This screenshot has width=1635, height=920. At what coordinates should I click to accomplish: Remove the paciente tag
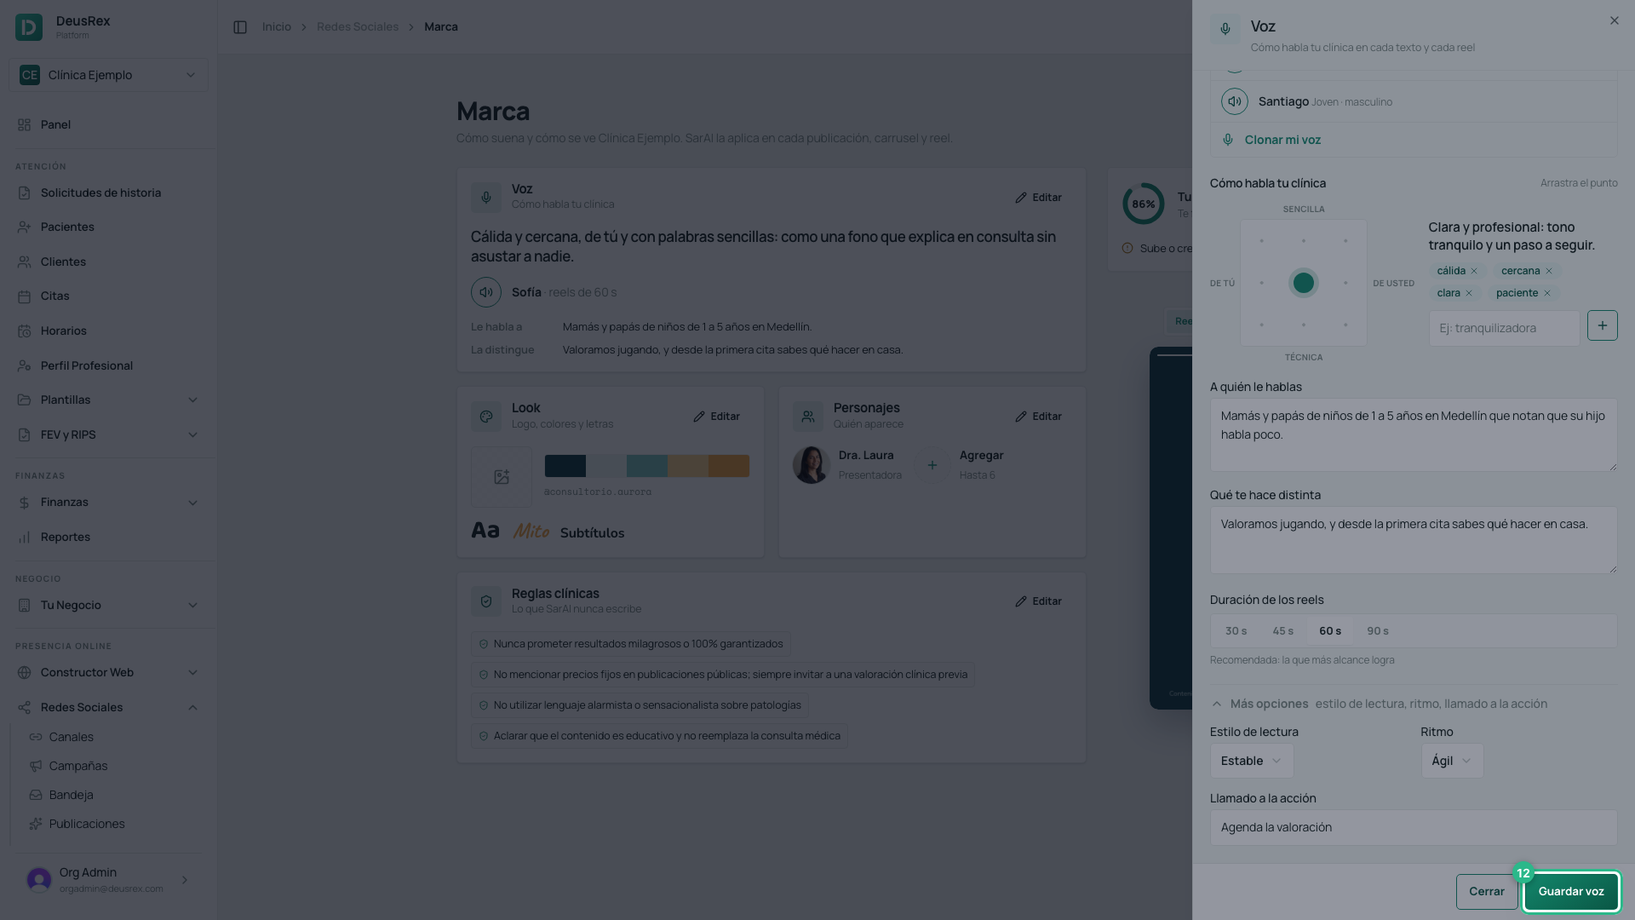(1547, 293)
